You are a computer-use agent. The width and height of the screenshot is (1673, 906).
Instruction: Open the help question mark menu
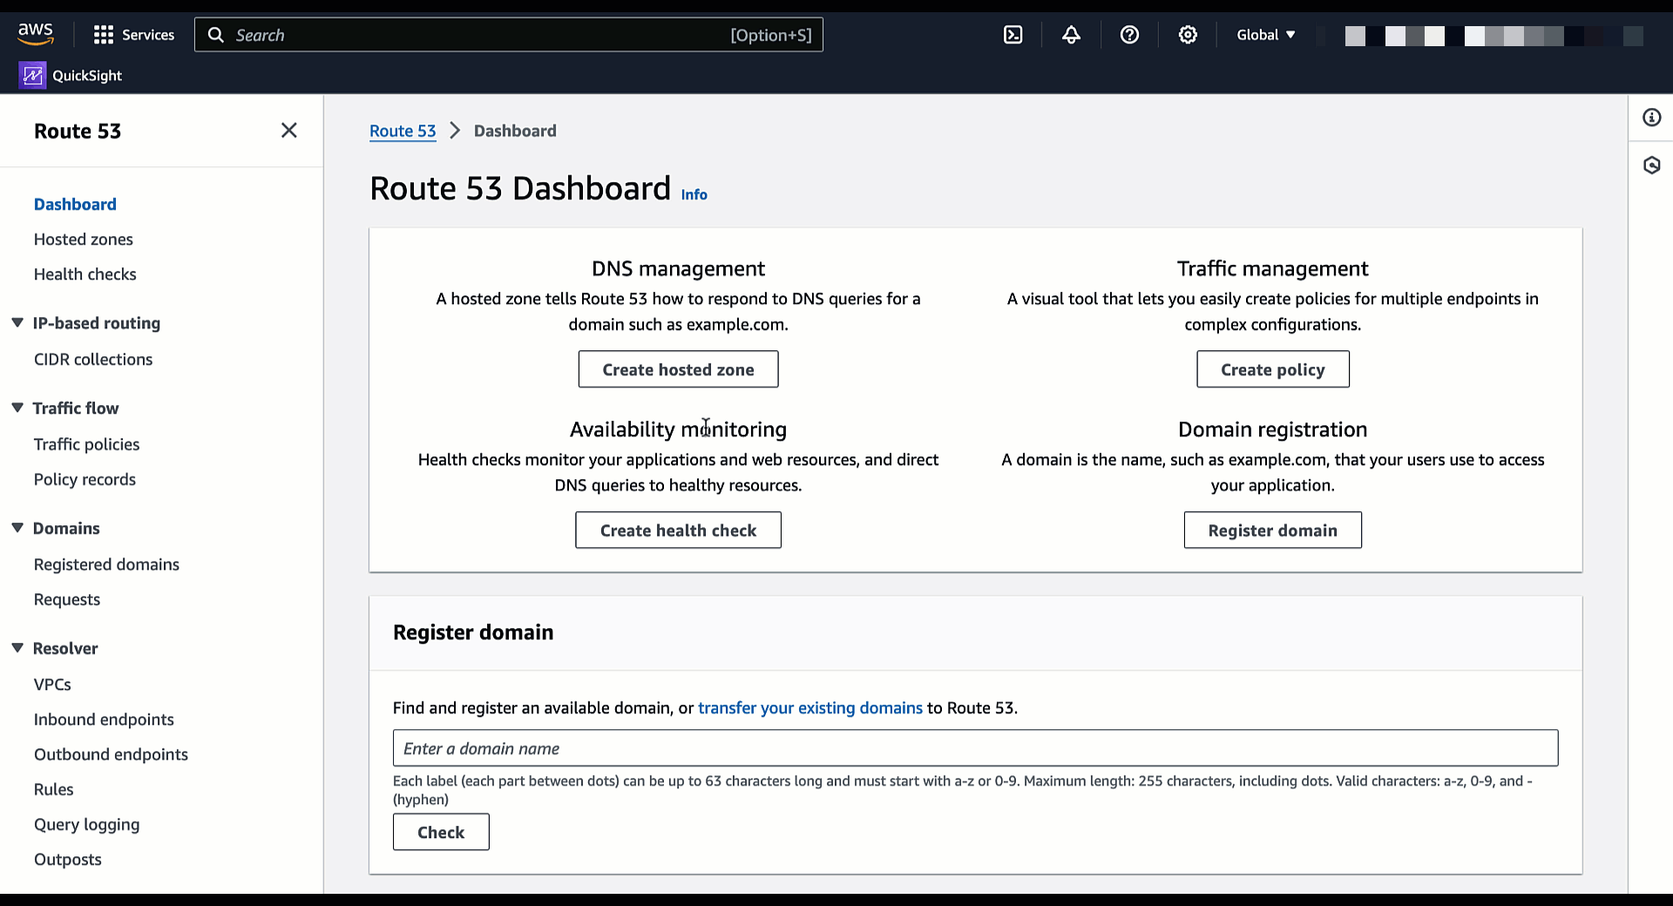tap(1130, 35)
